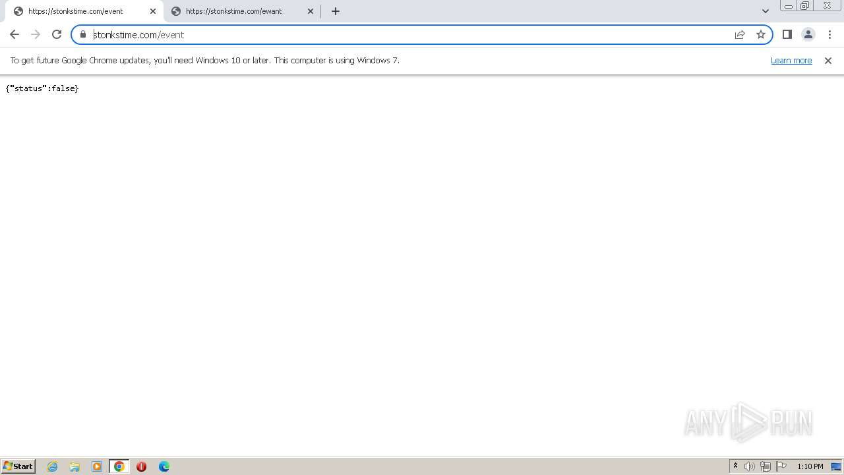View site information lock icon
The height and width of the screenshot is (475, 844).
coord(83,34)
